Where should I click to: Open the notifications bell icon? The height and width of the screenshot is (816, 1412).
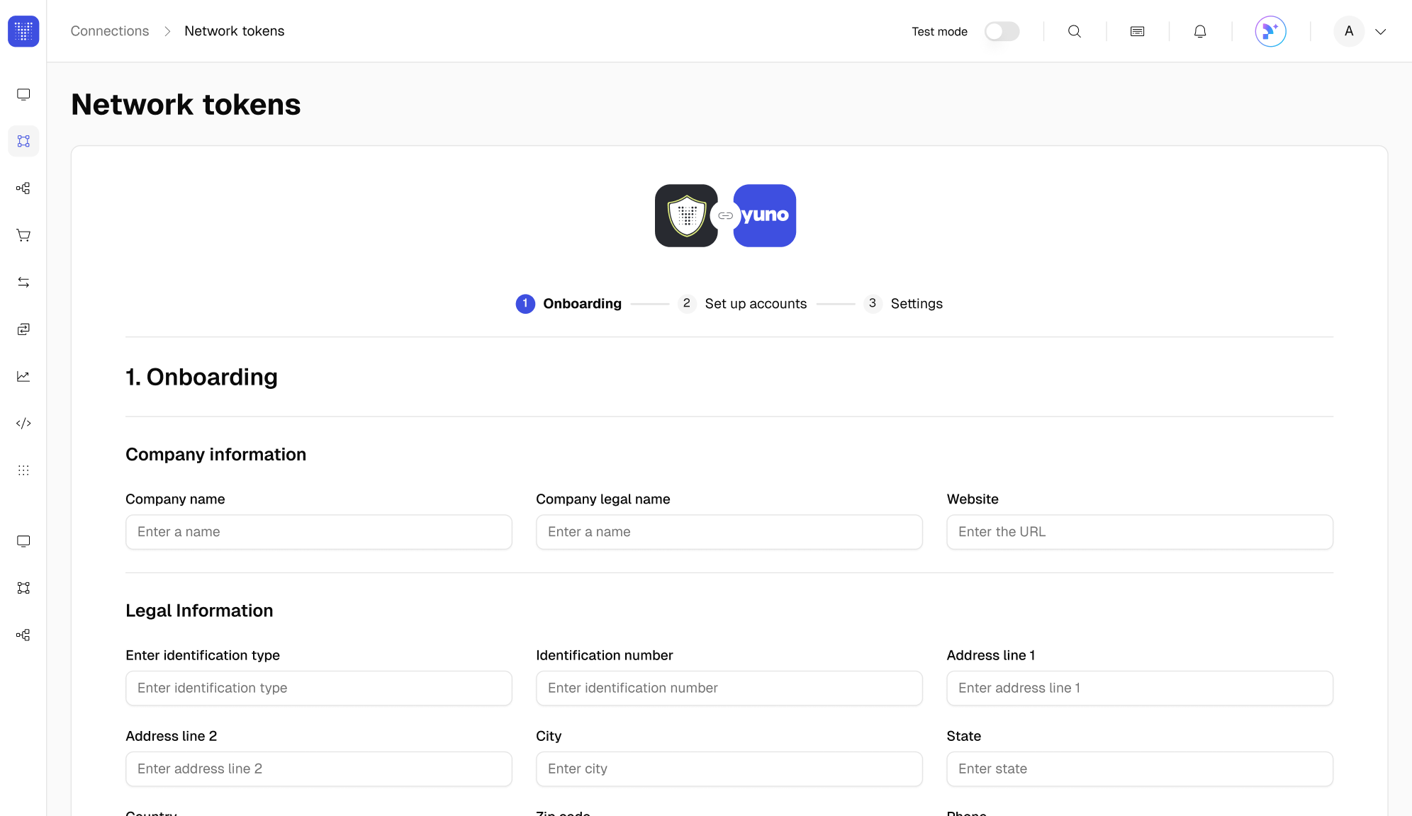(x=1200, y=31)
